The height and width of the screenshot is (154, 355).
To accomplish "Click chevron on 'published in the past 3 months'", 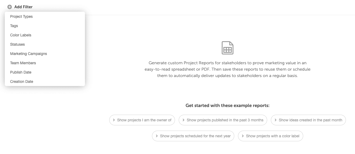I will (x=184, y=120).
